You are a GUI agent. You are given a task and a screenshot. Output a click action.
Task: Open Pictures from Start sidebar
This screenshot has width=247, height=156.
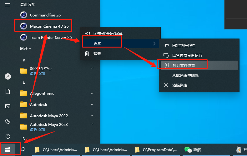[8, 106]
